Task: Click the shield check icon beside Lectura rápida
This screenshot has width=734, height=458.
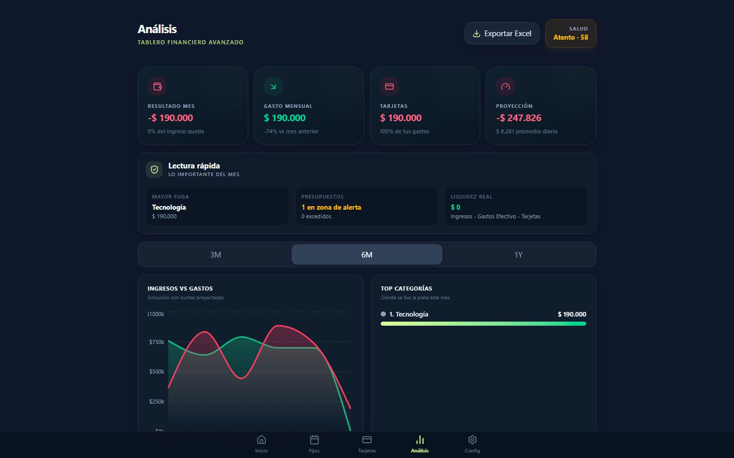Action: point(154,170)
